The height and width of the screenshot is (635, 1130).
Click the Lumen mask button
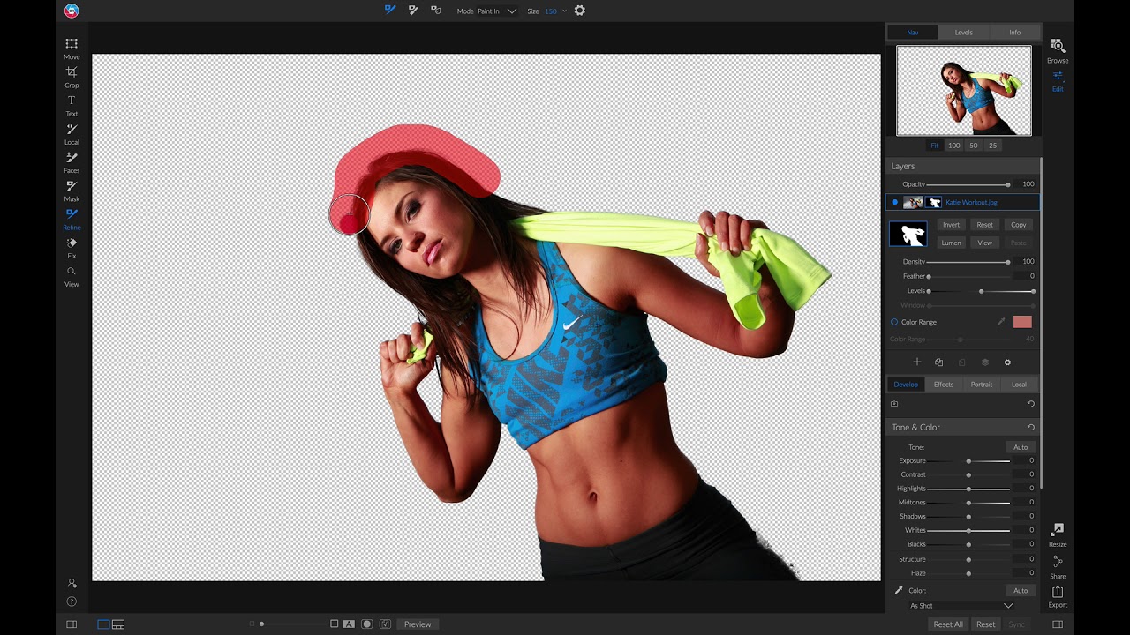coord(951,243)
